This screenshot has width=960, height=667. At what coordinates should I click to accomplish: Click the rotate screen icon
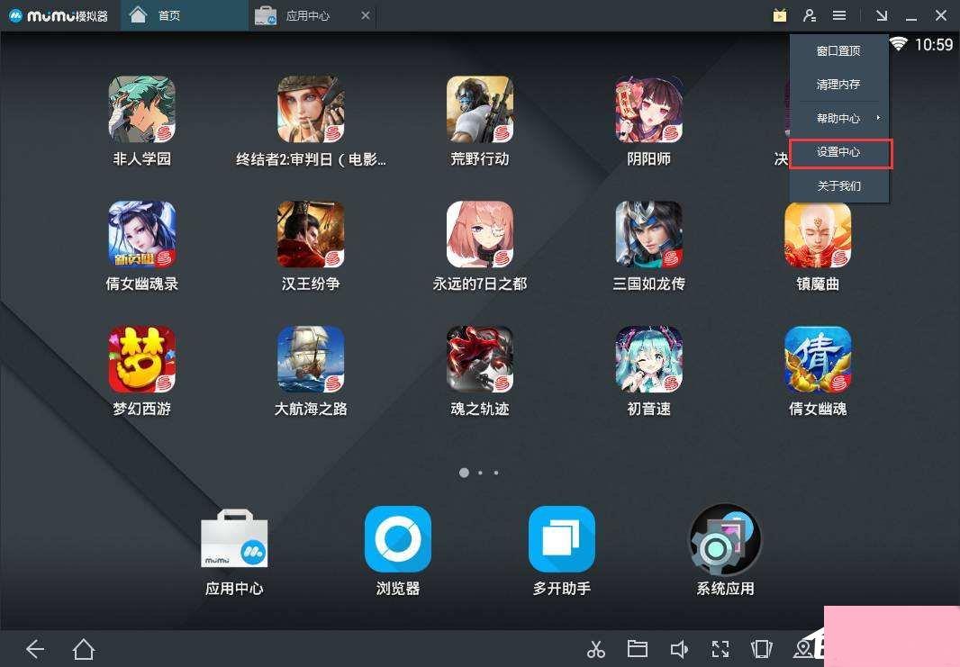[x=762, y=649]
